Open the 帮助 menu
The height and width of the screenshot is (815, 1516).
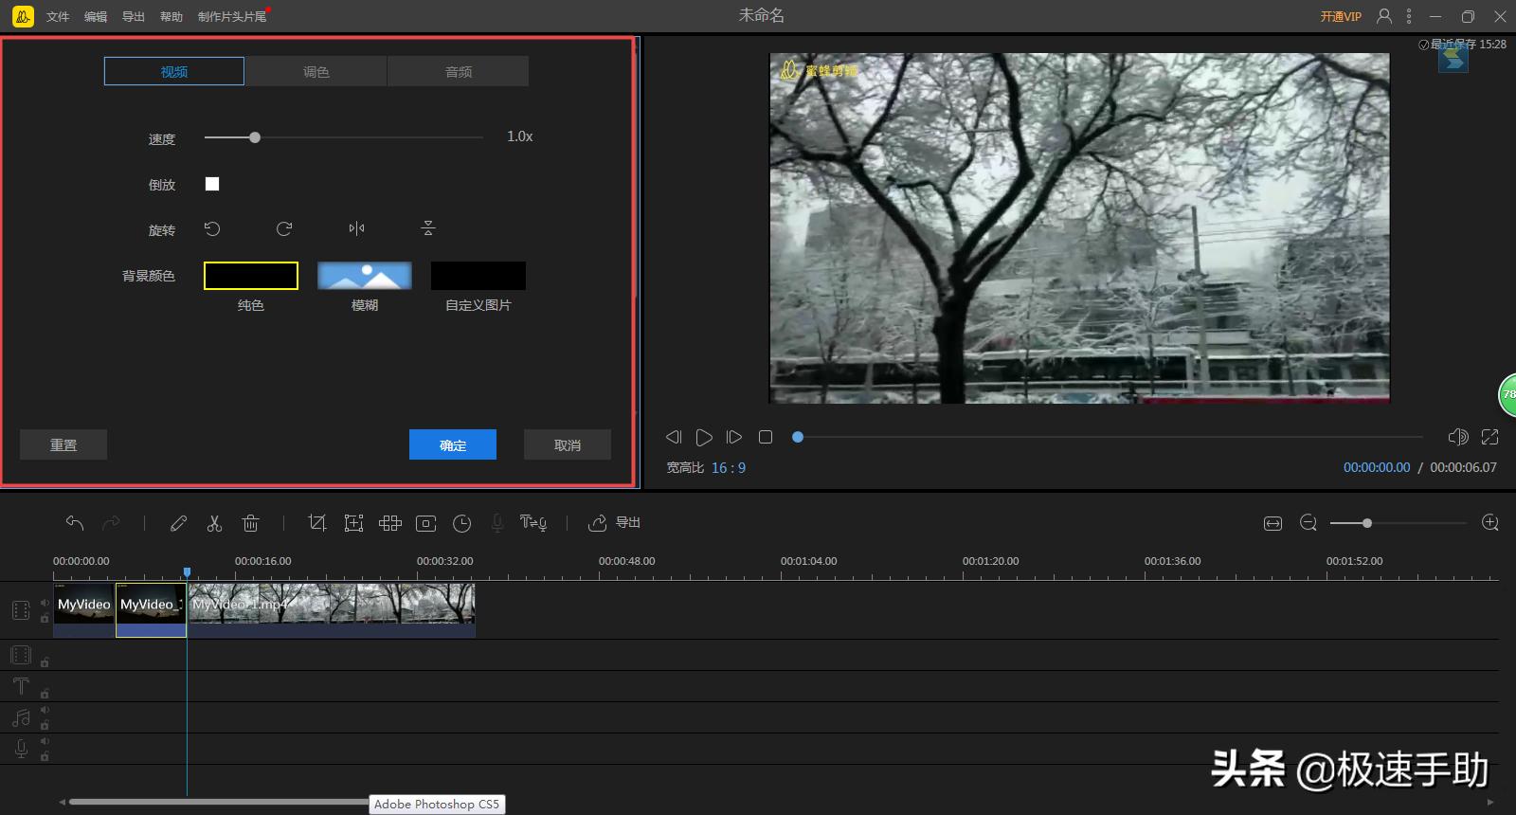[x=171, y=17]
